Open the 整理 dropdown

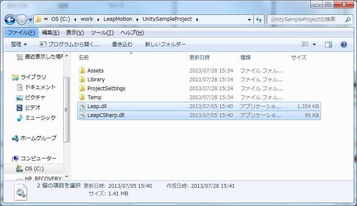[19, 45]
